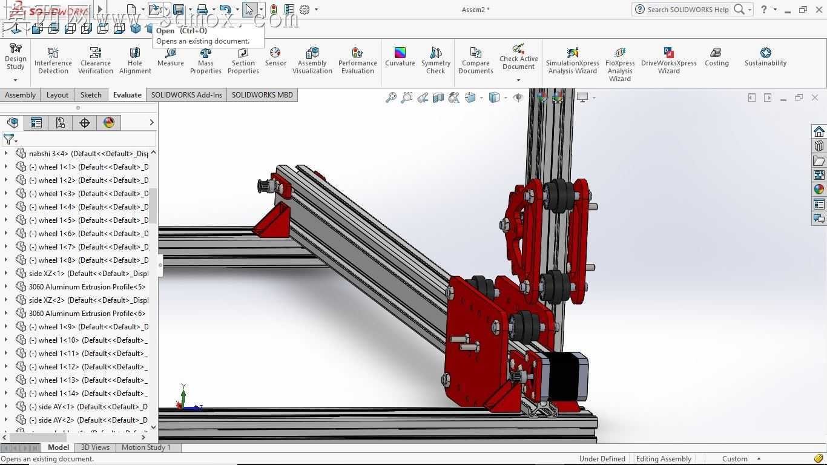Select the Curvature display tool
This screenshot has width=827, height=465.
point(400,58)
